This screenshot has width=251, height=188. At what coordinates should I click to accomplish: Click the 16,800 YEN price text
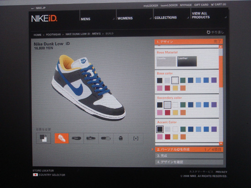tap(43, 48)
